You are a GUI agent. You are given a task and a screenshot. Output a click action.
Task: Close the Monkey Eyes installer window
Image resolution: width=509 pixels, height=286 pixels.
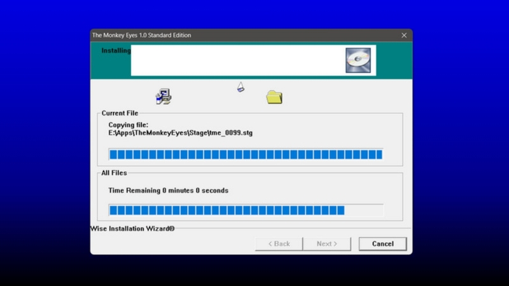click(404, 36)
